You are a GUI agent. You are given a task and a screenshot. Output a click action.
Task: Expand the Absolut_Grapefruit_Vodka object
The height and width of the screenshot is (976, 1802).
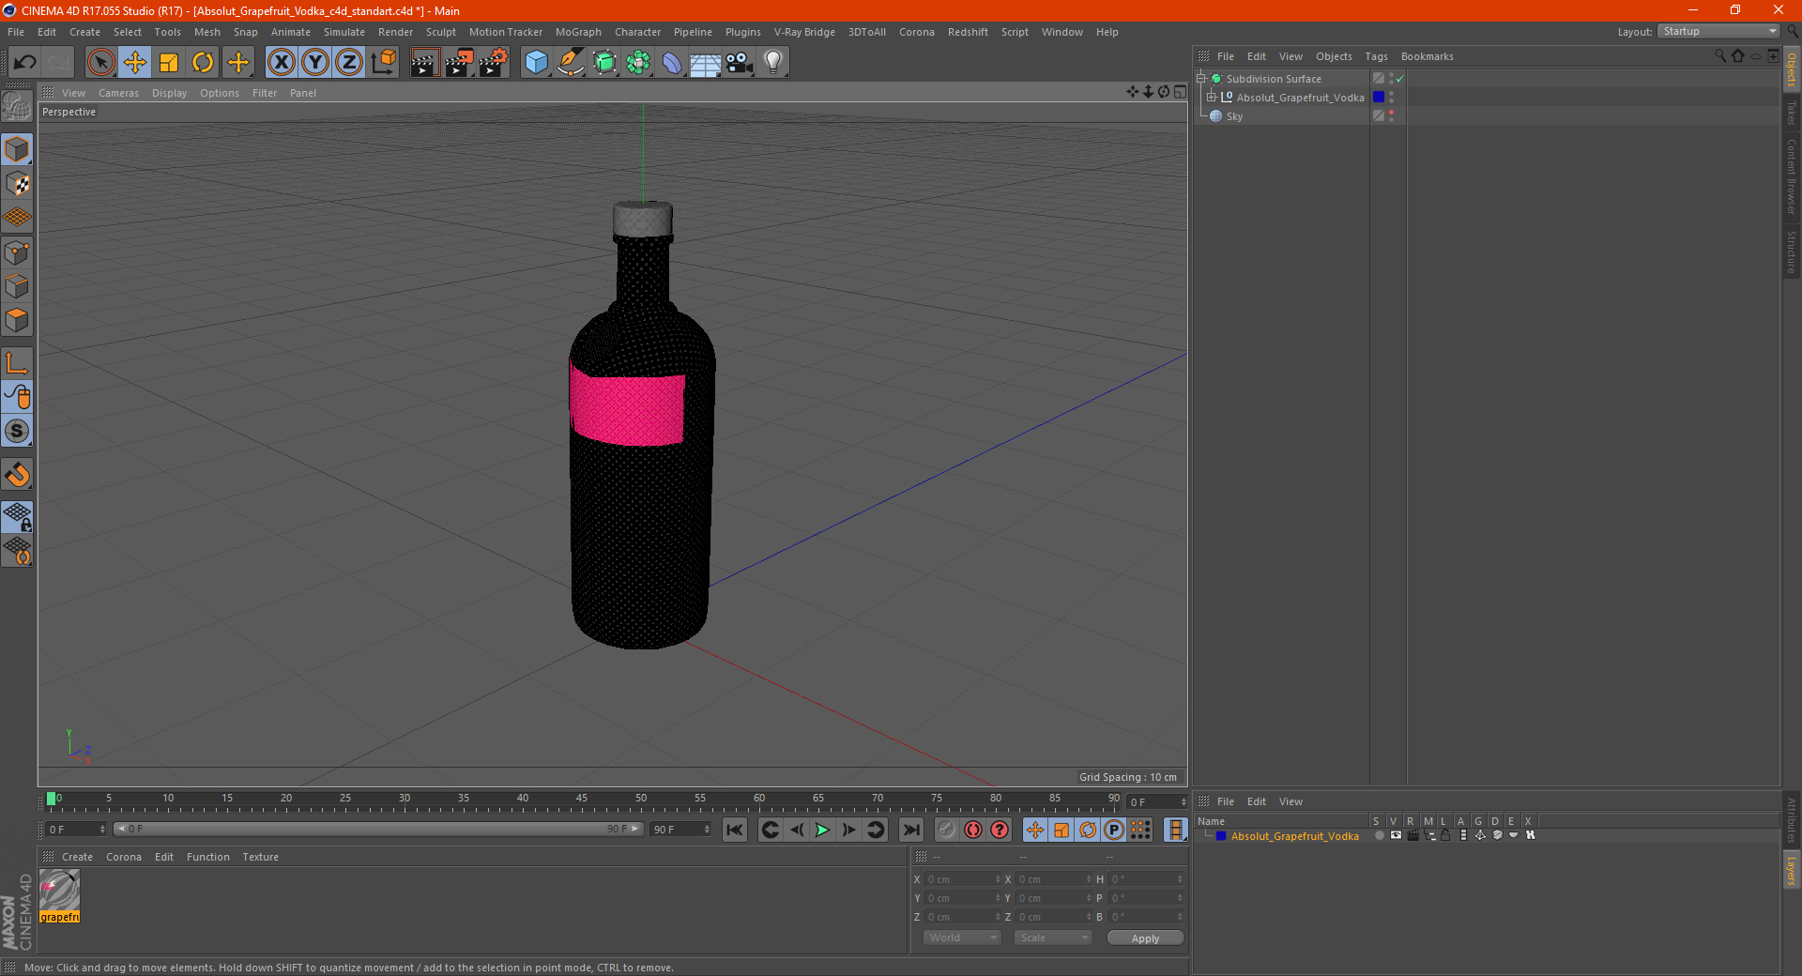point(1212,98)
